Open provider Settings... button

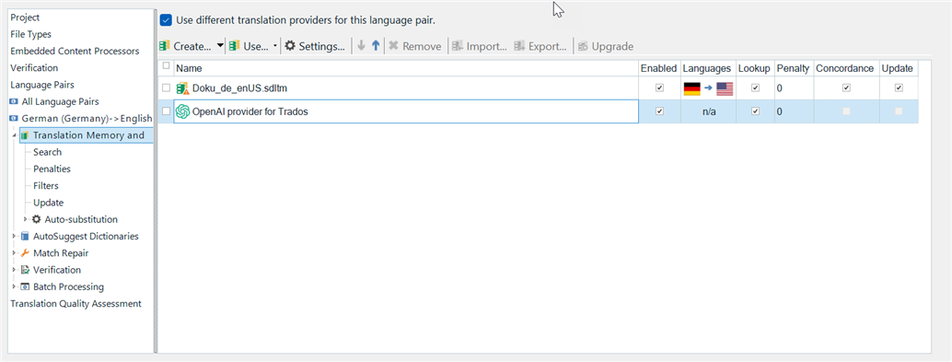pos(315,46)
